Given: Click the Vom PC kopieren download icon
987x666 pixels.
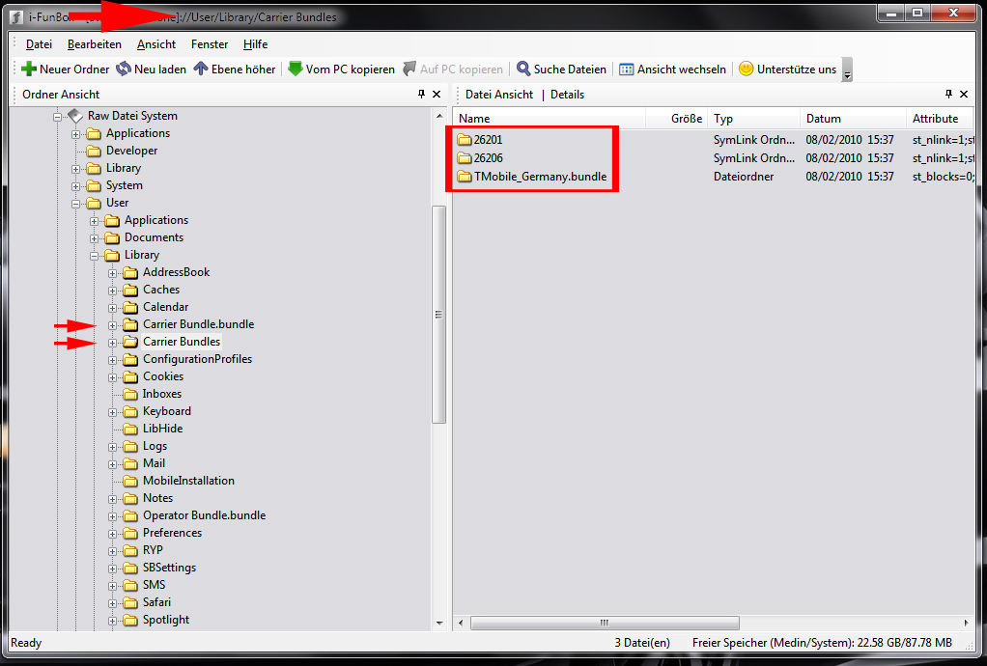Looking at the screenshot, I should (296, 69).
